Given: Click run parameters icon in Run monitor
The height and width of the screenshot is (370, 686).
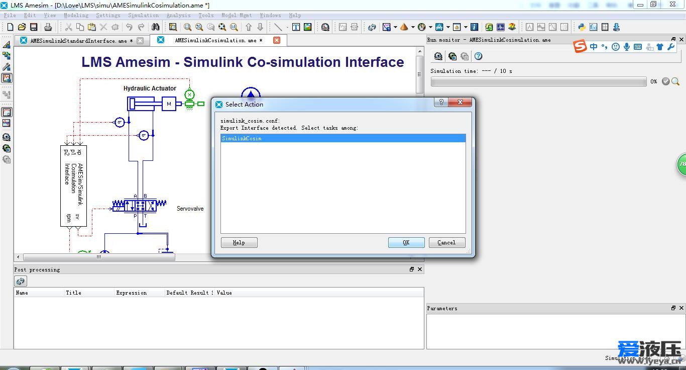Looking at the screenshot, I should pyautogui.click(x=438, y=56).
